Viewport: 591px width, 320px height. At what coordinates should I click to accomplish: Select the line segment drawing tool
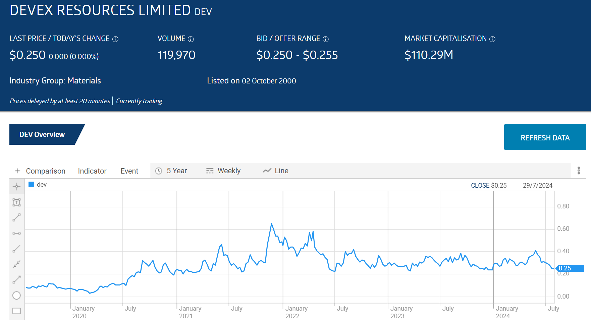point(17,217)
